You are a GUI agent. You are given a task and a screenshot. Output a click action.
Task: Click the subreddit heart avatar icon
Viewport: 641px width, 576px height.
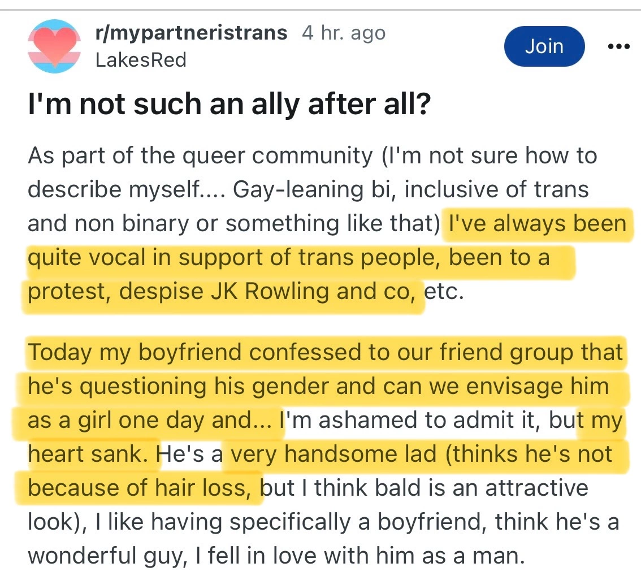54,46
